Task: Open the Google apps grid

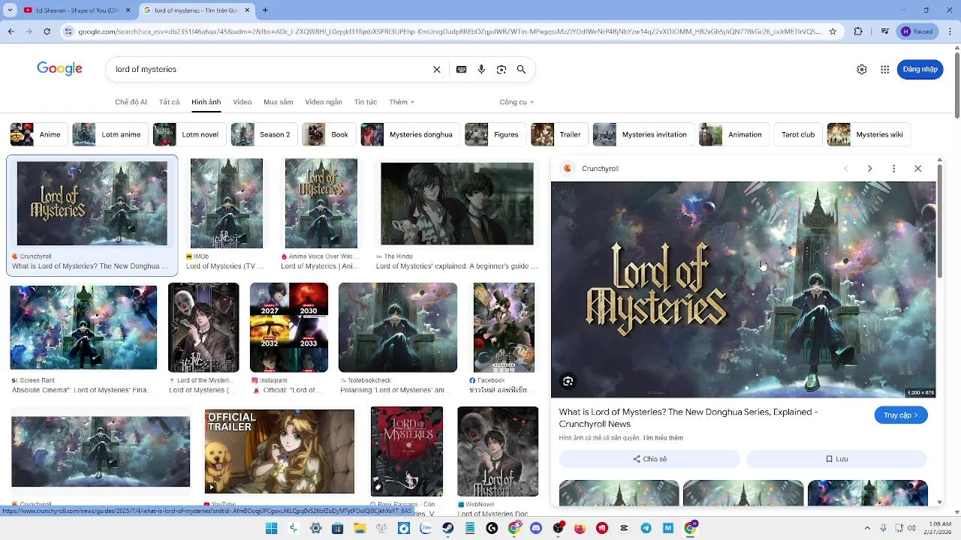Action: point(885,69)
